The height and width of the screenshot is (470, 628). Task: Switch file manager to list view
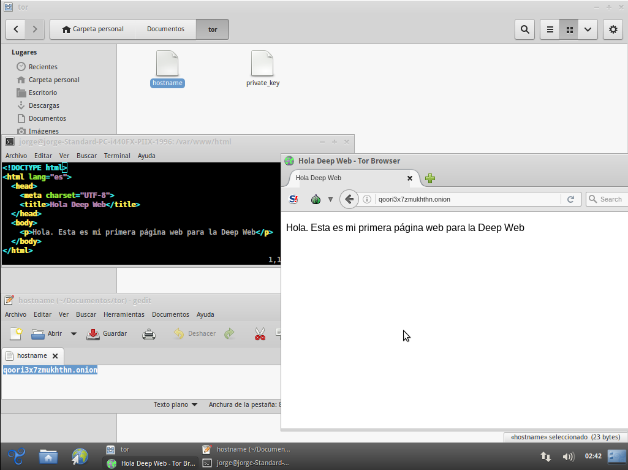(550, 29)
